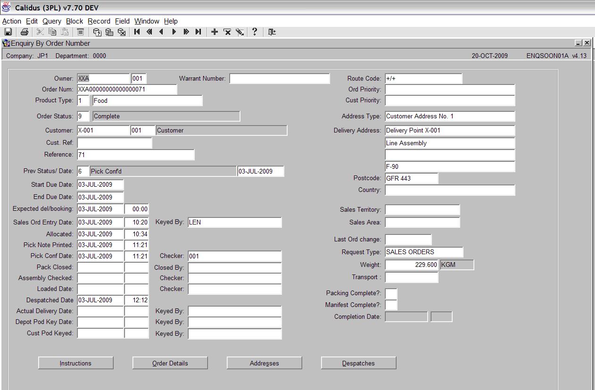Click the Packing Complete? box
Viewport: 595px width, 390px height.
click(391, 293)
